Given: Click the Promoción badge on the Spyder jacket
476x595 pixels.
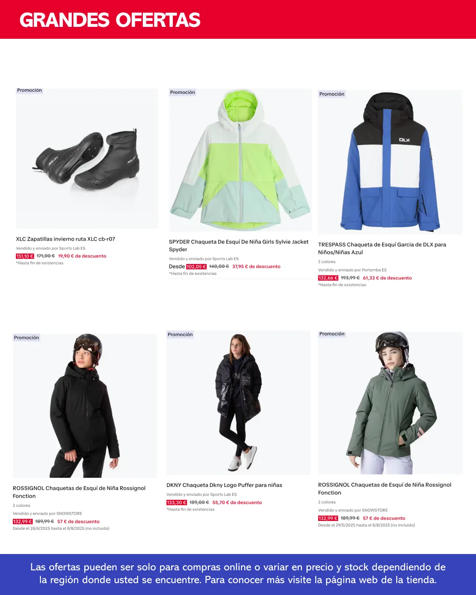Looking at the screenshot, I should click(x=182, y=92).
